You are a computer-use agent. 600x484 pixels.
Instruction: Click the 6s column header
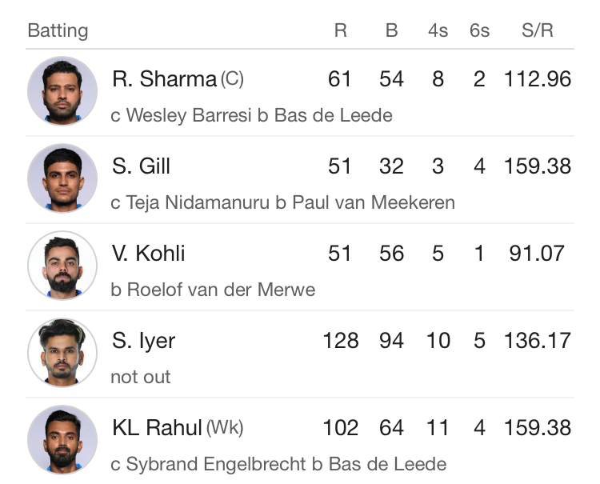pyautogui.click(x=479, y=30)
